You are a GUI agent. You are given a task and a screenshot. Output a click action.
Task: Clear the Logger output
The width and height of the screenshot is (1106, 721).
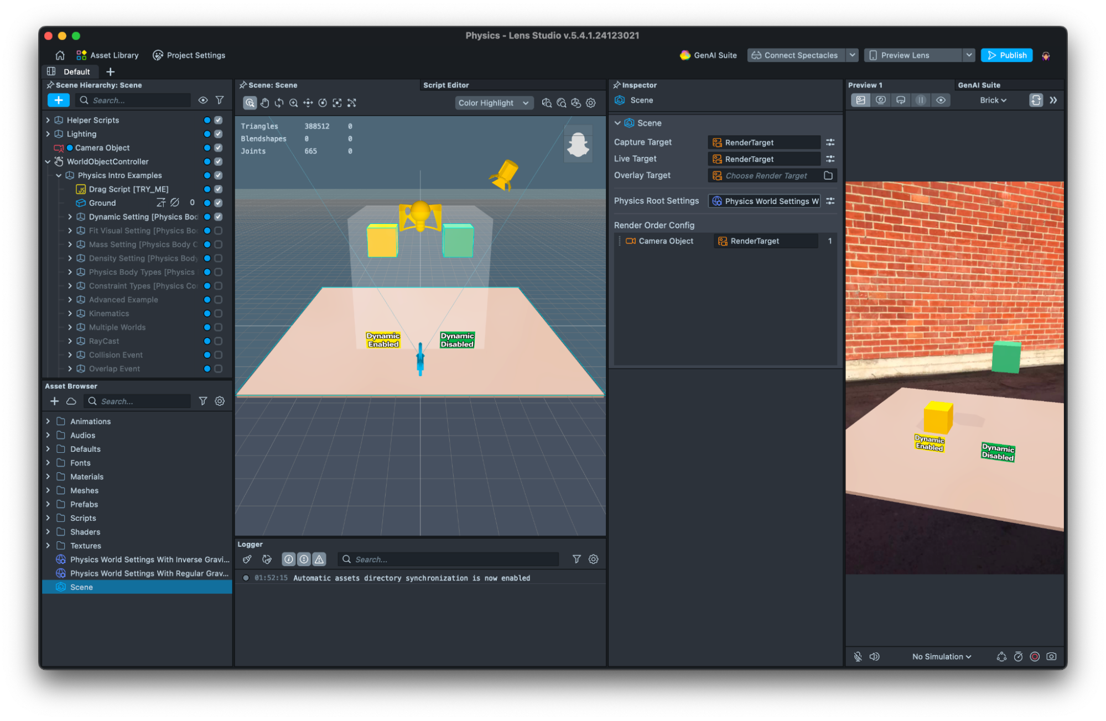(247, 559)
